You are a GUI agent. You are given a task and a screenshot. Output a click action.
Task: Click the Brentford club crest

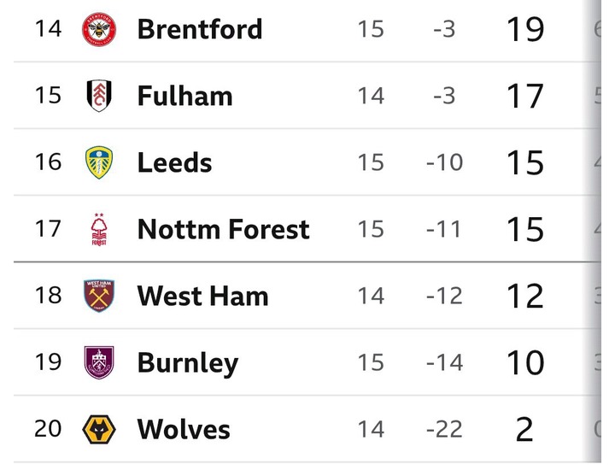pyautogui.click(x=99, y=29)
